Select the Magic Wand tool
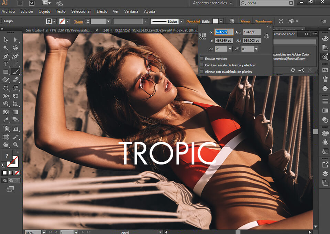Viewport: 330px width, 234px height. pyautogui.click(x=6, y=47)
